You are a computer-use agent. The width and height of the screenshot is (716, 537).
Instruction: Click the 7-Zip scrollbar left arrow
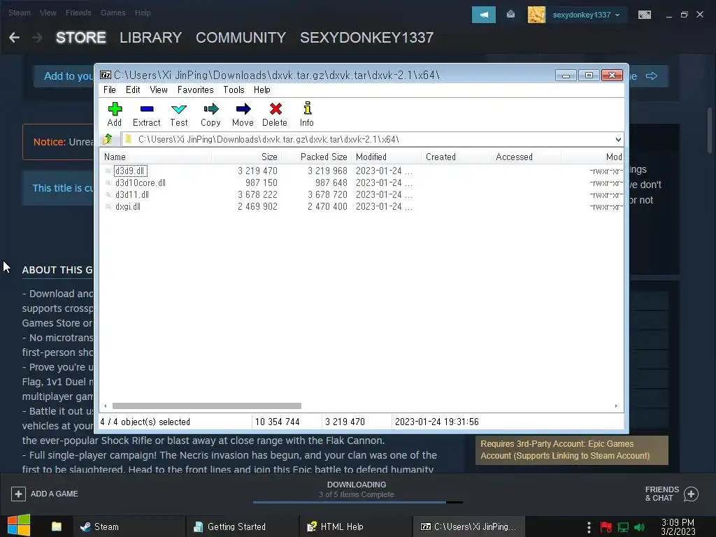tap(106, 406)
